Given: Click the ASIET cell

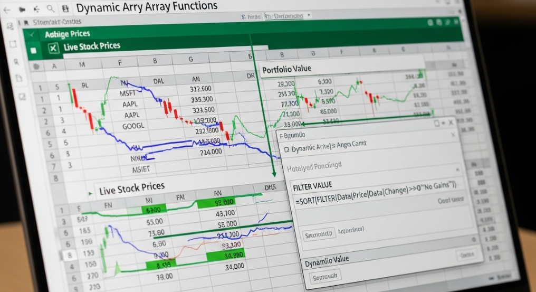Looking at the screenshot, I should 141,169.
